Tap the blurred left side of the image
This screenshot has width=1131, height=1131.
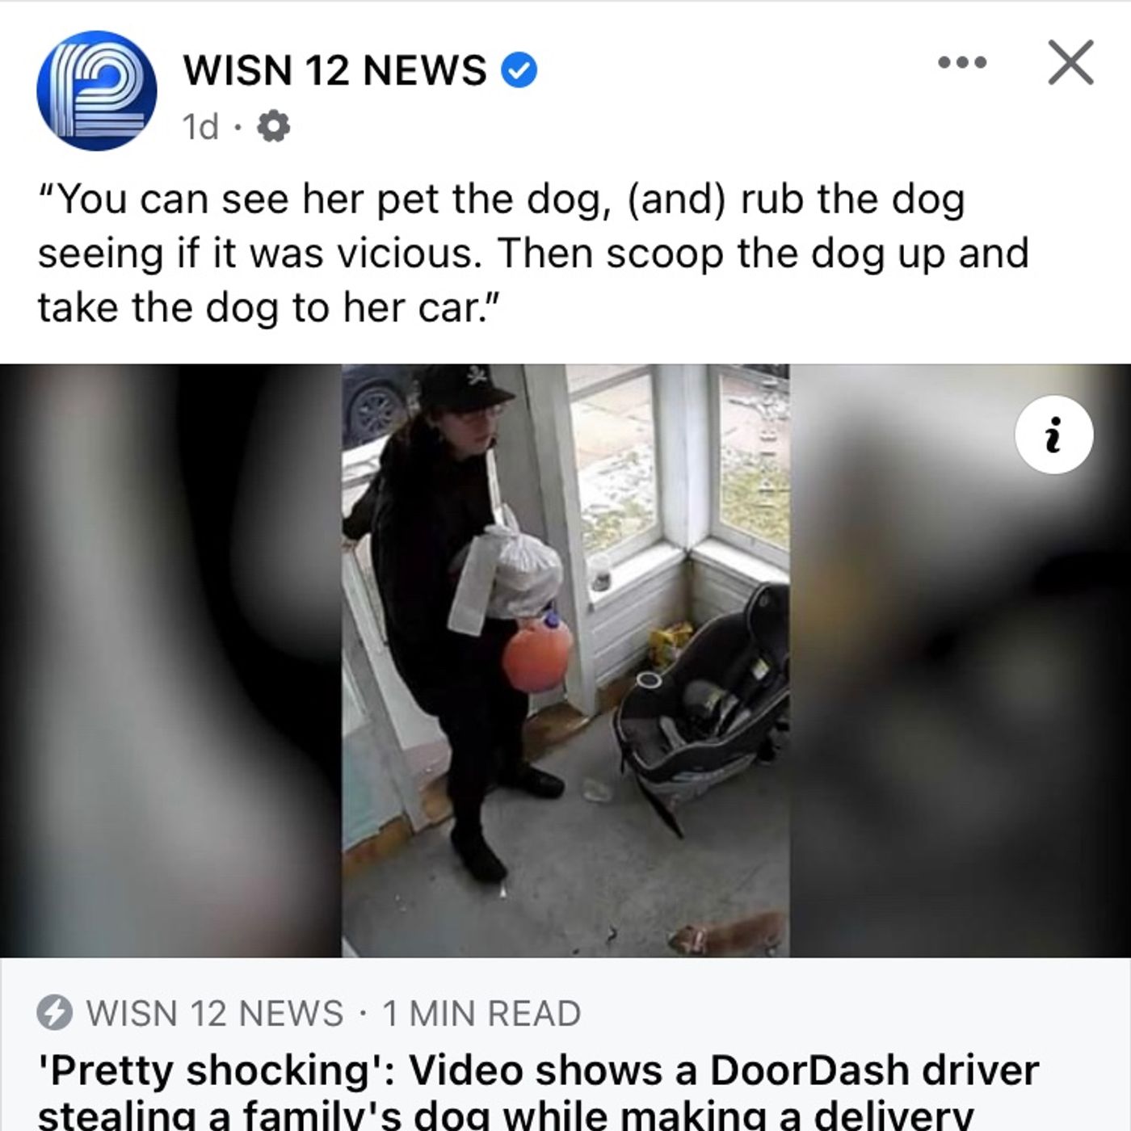[170, 661]
